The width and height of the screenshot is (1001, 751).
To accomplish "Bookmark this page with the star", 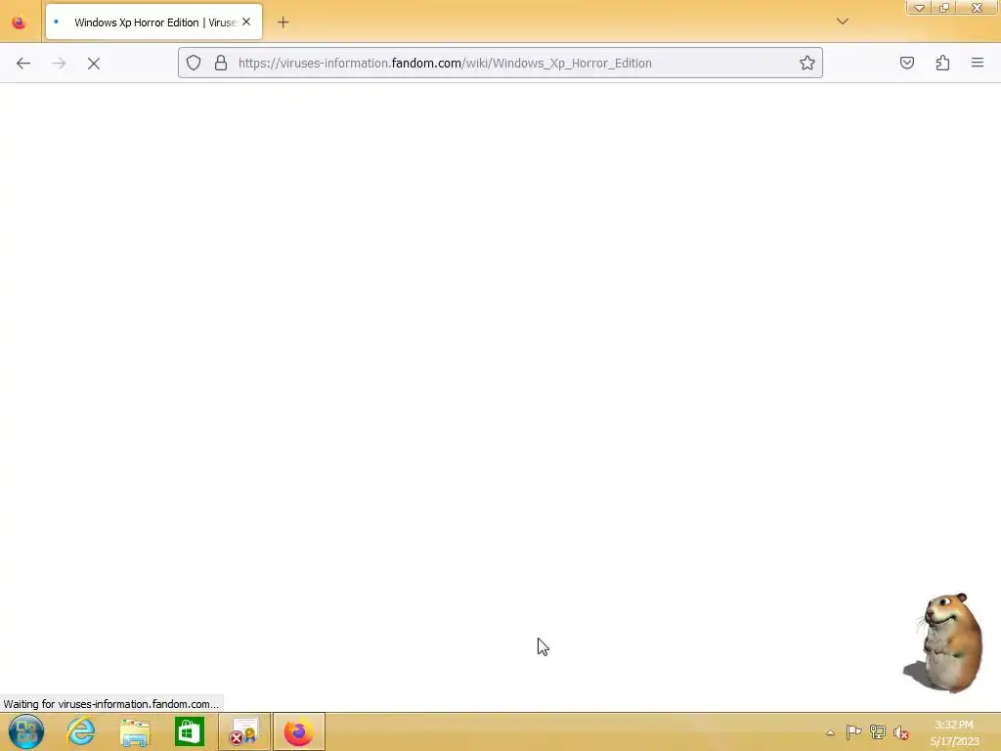I will pos(806,63).
